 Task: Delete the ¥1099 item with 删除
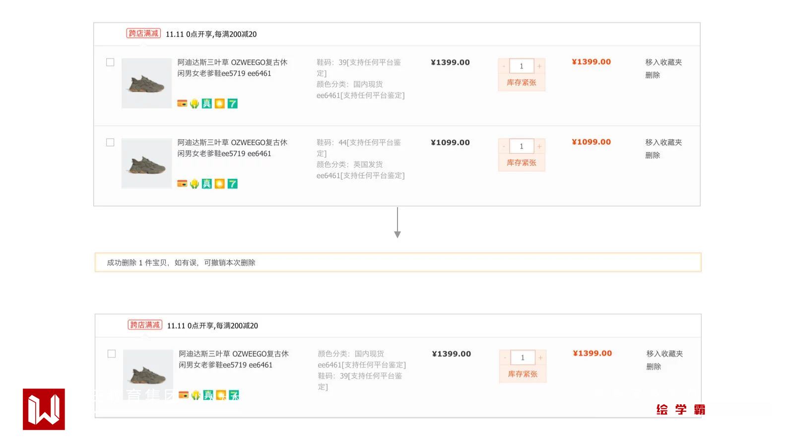tap(653, 155)
